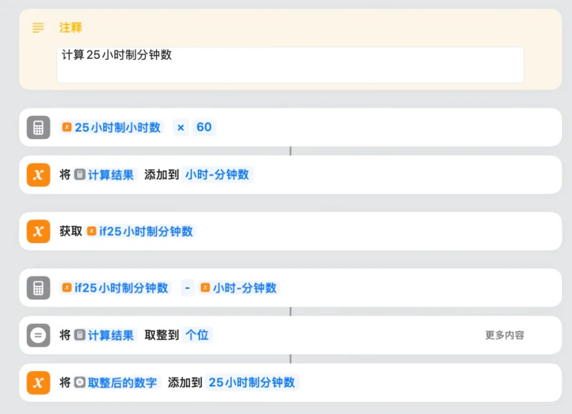
Task: Edit the variable name 小时-分钟数
Action: click(217, 175)
